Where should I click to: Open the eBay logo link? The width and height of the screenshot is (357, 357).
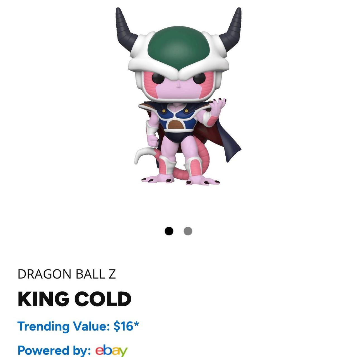click(111, 350)
